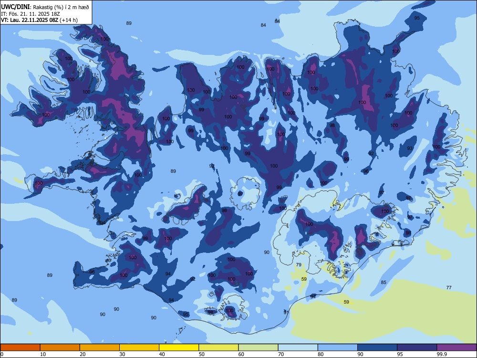Click the '0' tick label on color bar
The image size is (477, 358).
[x=2, y=354]
